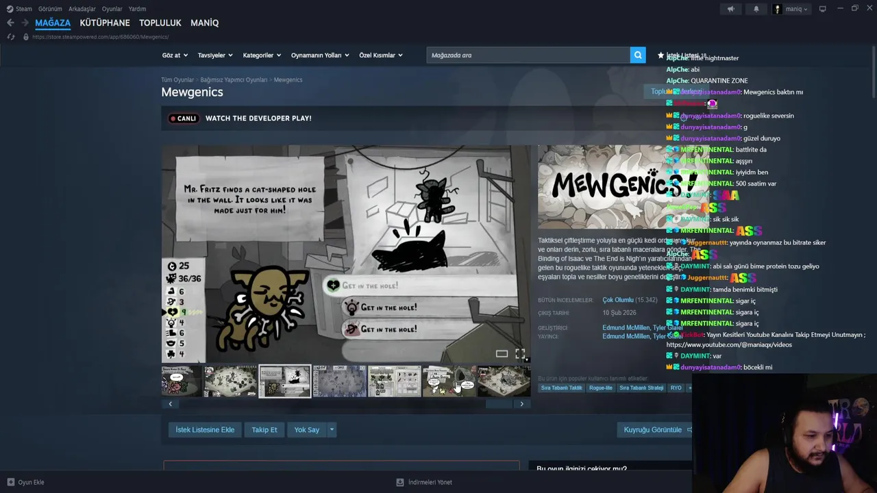The width and height of the screenshot is (877, 493).
Task: Open the Kategoriler dropdown
Action: click(x=262, y=55)
